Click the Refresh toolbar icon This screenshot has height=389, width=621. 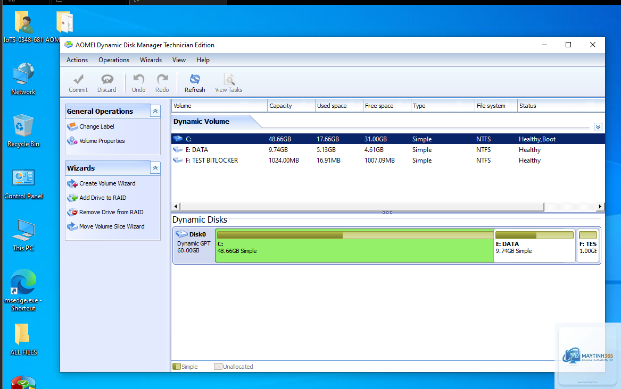[x=195, y=79]
